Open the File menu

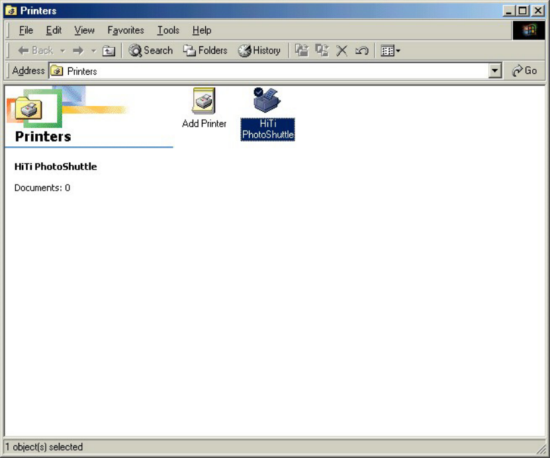[26, 30]
